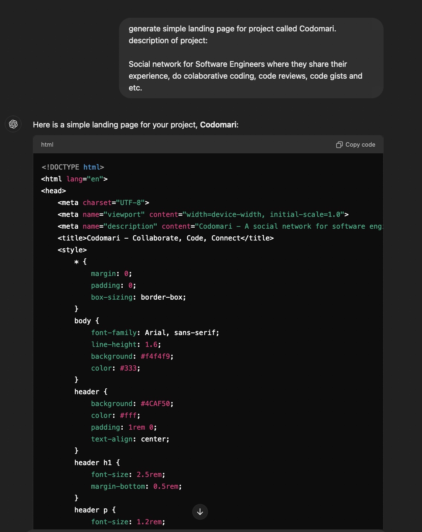Click the 'color: #fff;' line
Image resolution: width=422 pixels, height=532 pixels.
coord(116,415)
